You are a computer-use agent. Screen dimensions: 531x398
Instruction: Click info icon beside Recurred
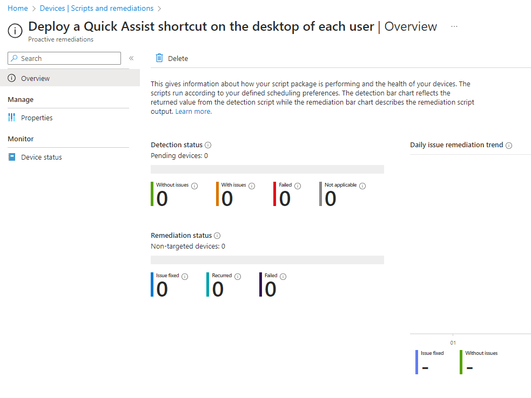238,277
